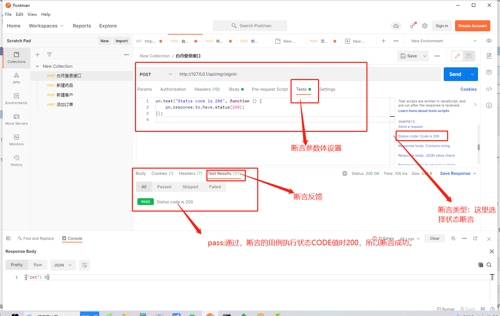Switch to comments mode icon
The height and width of the screenshot is (316, 500).
pyautogui.click(x=468, y=56)
